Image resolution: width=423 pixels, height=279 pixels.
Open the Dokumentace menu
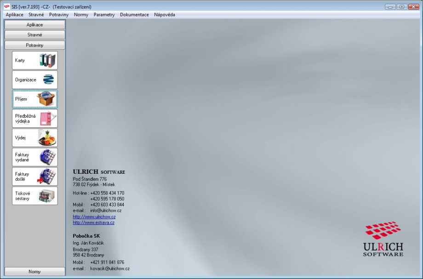134,15
